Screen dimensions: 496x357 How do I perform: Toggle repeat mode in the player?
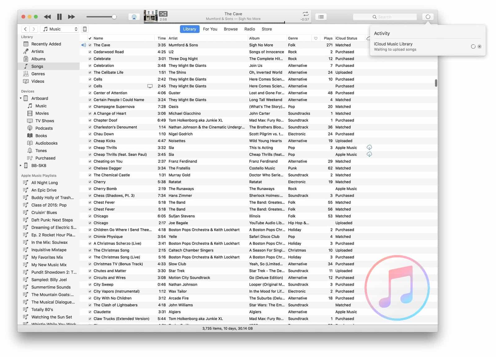[306, 14]
